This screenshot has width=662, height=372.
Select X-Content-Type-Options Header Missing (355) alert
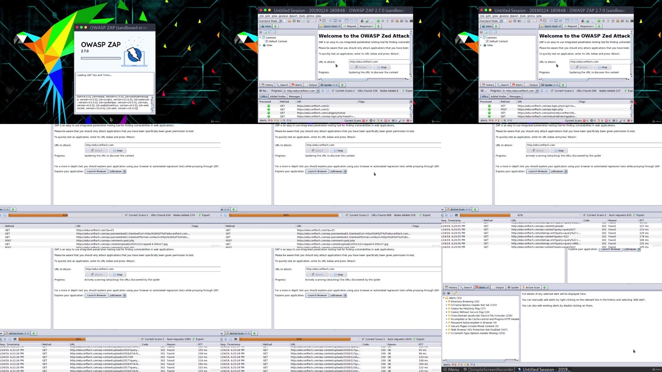pyautogui.click(x=478, y=333)
